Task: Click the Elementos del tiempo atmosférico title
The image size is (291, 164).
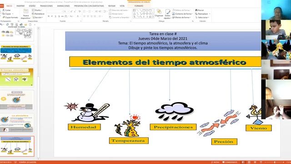Action: pyautogui.click(x=165, y=62)
